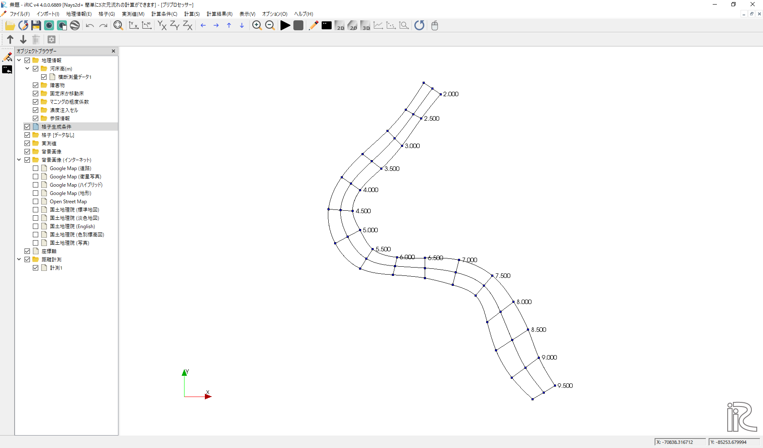Open the 地理情報(E) menu
This screenshot has width=763, height=448.
[x=79, y=14]
